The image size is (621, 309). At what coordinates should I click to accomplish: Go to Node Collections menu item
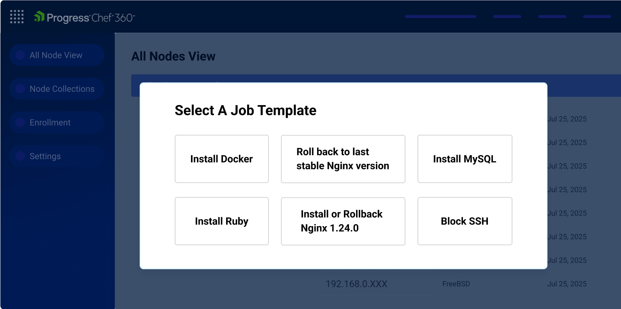(x=62, y=89)
